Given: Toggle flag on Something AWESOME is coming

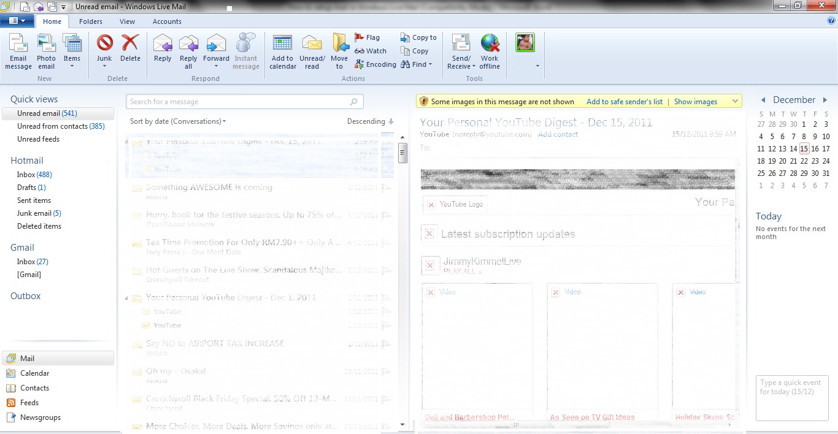Looking at the screenshot, I should click(x=386, y=188).
